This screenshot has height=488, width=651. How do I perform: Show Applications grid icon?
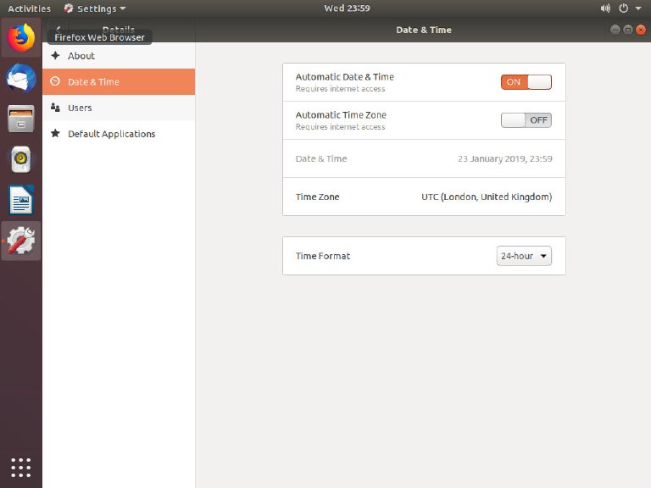pyautogui.click(x=21, y=467)
